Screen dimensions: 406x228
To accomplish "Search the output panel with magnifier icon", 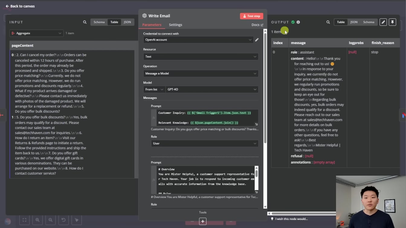I will point(328,22).
